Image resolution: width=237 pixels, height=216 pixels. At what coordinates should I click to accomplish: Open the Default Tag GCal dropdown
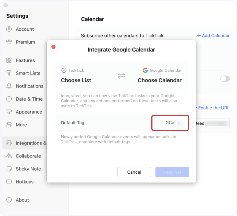pos(170,123)
